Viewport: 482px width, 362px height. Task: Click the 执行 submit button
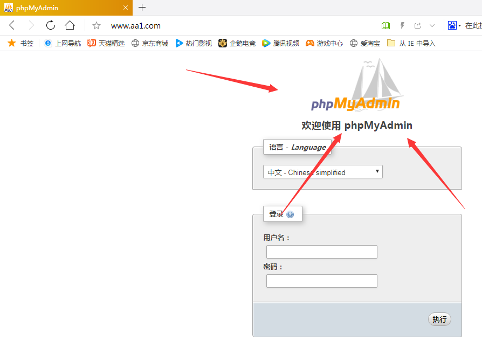[x=439, y=319]
